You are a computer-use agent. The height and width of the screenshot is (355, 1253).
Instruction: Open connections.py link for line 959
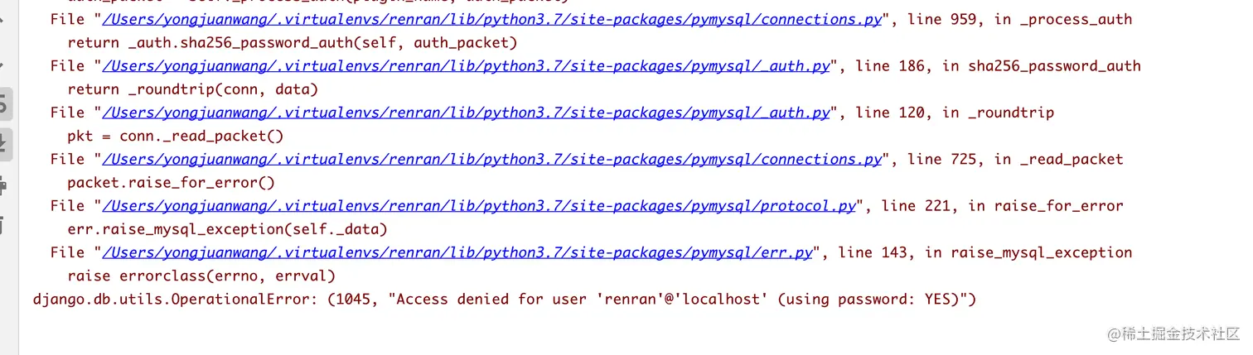click(x=491, y=19)
